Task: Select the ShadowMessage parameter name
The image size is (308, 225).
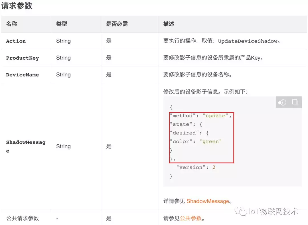Action: tap(26, 147)
